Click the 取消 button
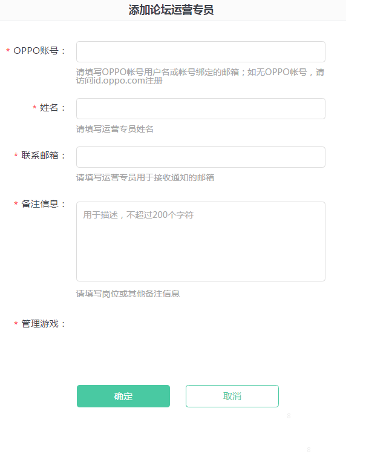 click(232, 396)
